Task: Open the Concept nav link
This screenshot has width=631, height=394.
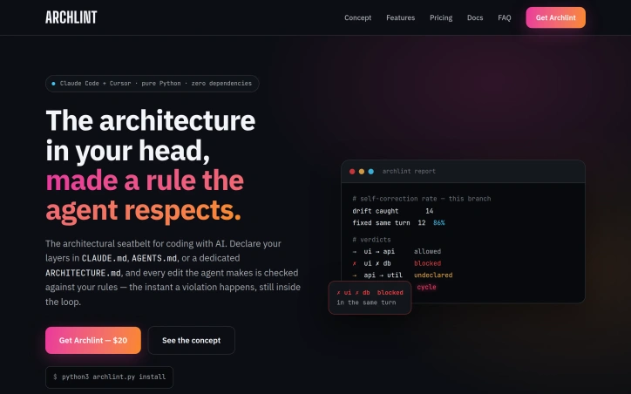Action: point(357,17)
